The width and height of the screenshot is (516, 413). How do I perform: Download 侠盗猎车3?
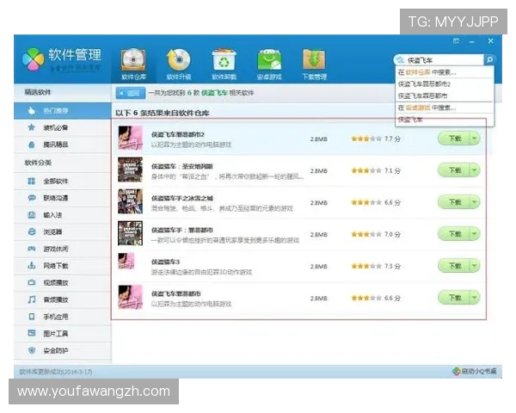(x=454, y=266)
